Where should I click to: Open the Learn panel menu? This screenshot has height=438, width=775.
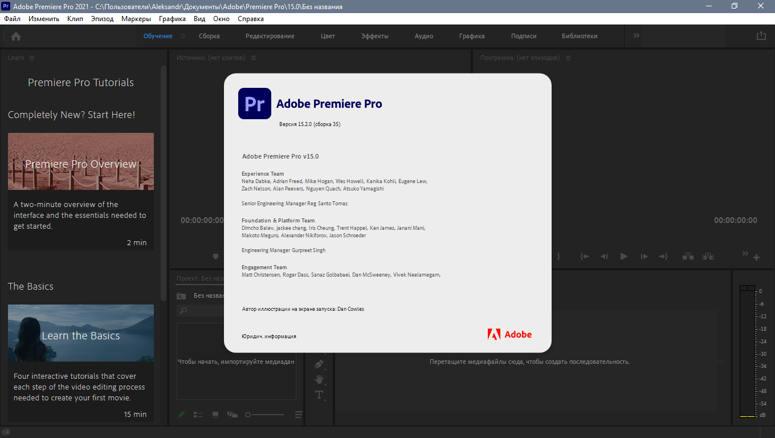32,58
